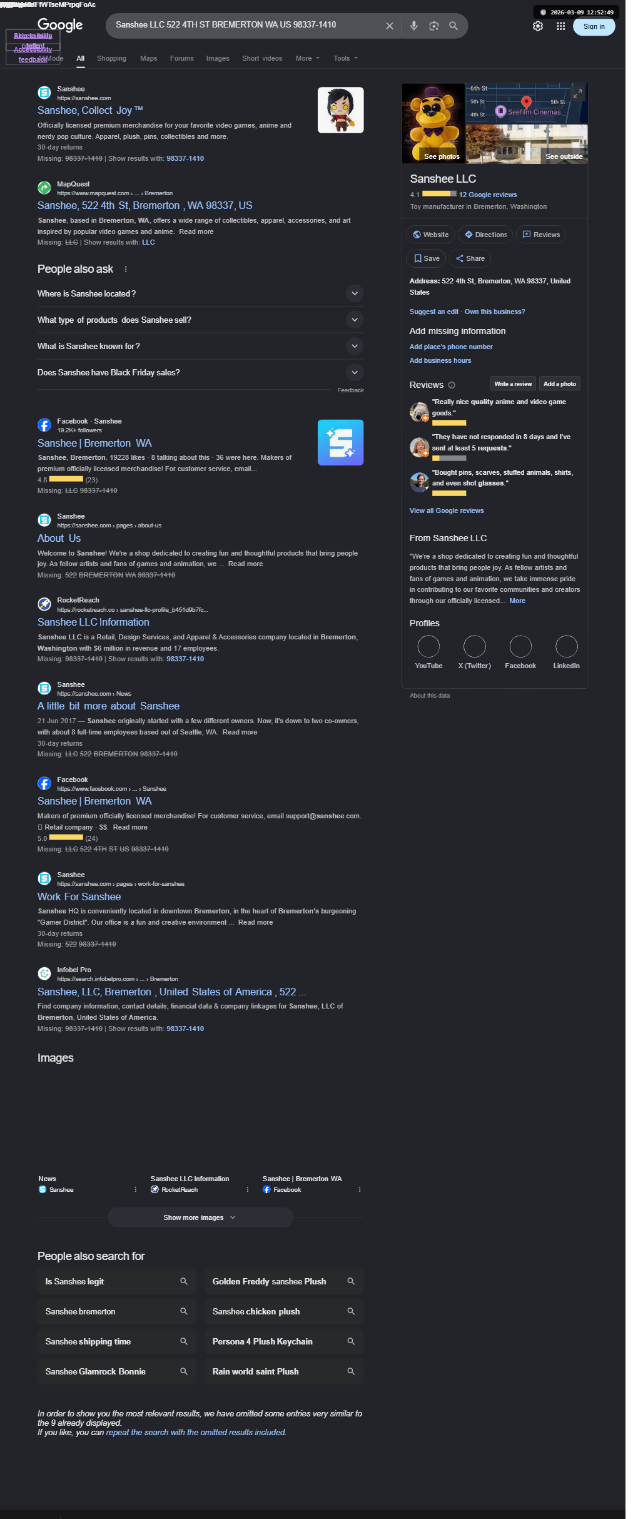Click the Directions button
Screen dimensions: 633x1519
(x=485, y=235)
